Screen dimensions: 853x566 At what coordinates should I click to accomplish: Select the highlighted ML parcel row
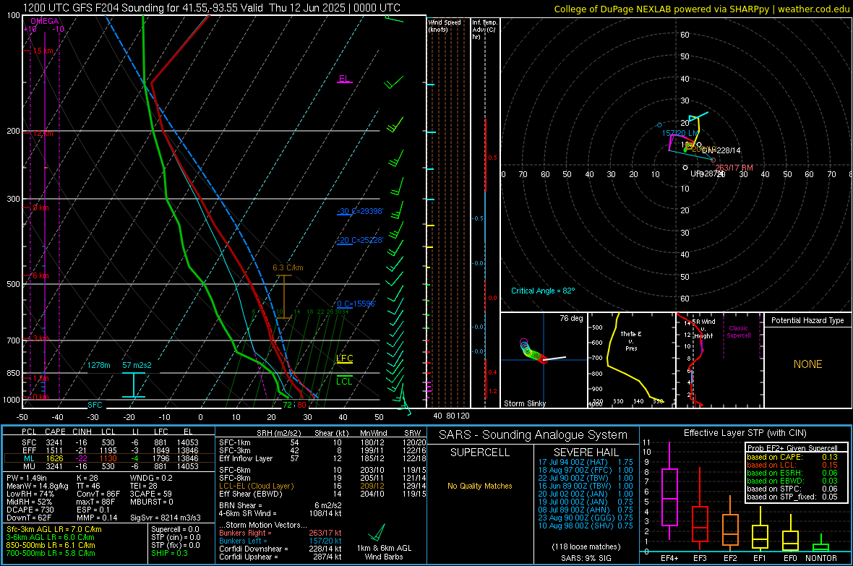click(108, 458)
